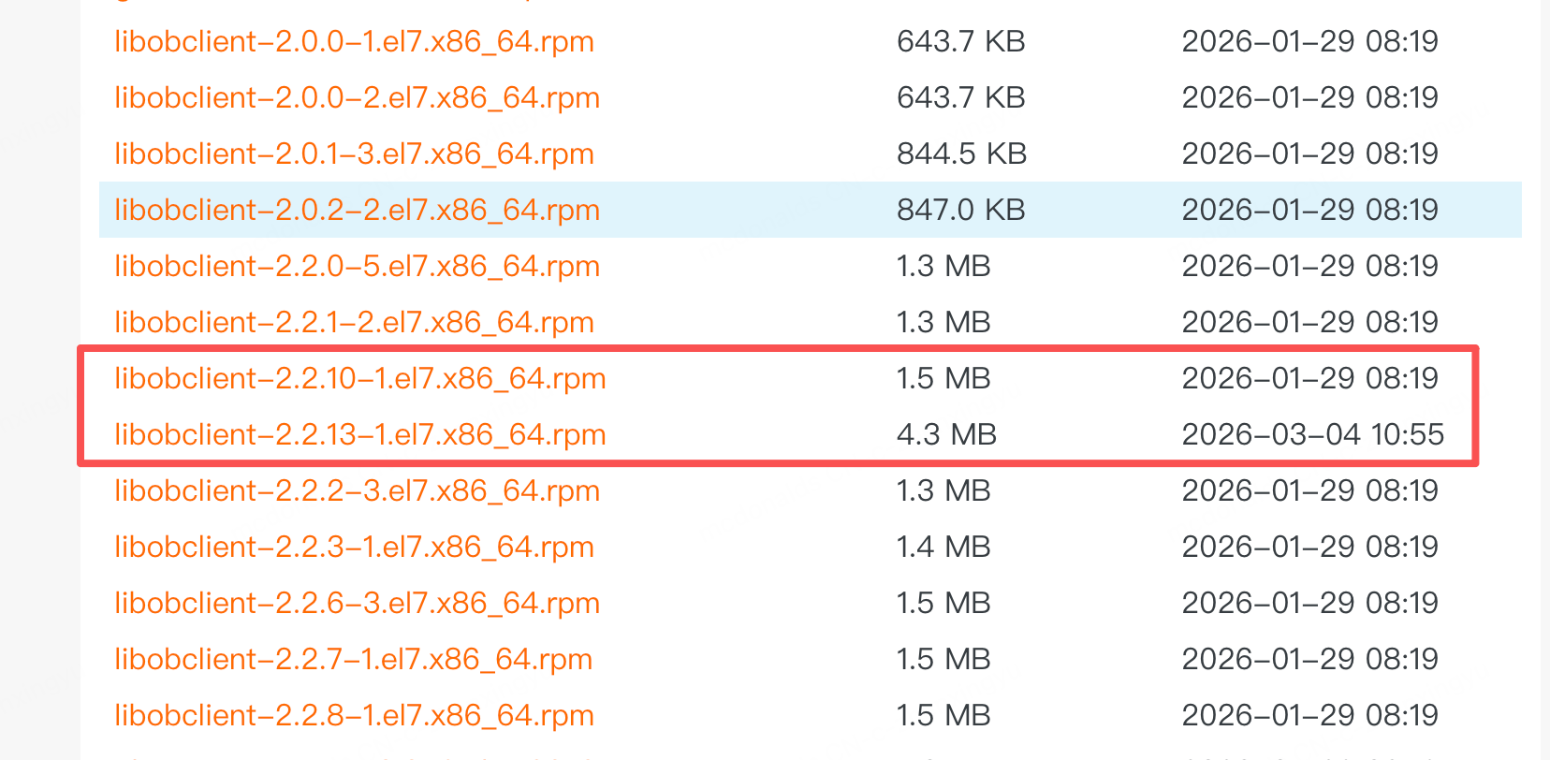Open libobclient-2.2.0-5.el7.x86_64.rpm
Image resolution: width=1550 pixels, height=760 pixels.
357,266
